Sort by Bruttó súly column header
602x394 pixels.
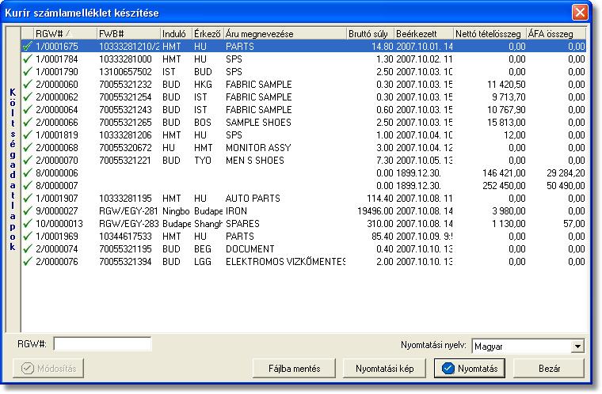(x=370, y=34)
